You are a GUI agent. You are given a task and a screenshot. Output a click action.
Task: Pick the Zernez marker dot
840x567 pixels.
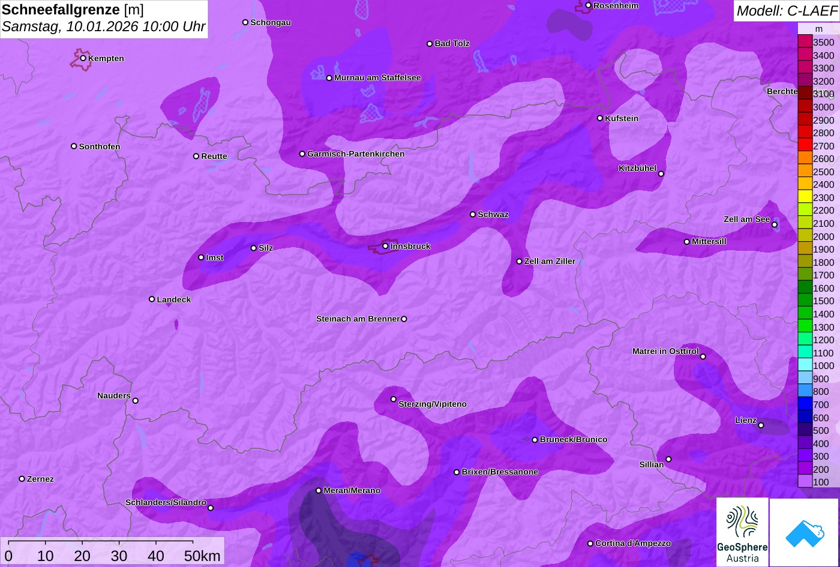22,479
